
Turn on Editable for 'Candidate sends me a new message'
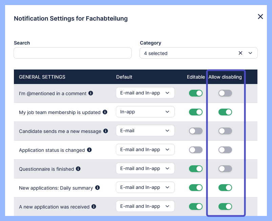coord(195,131)
